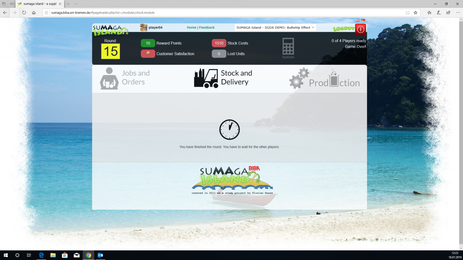Switch to the Stock and Delivery tab
The height and width of the screenshot is (260, 463).
(237, 77)
